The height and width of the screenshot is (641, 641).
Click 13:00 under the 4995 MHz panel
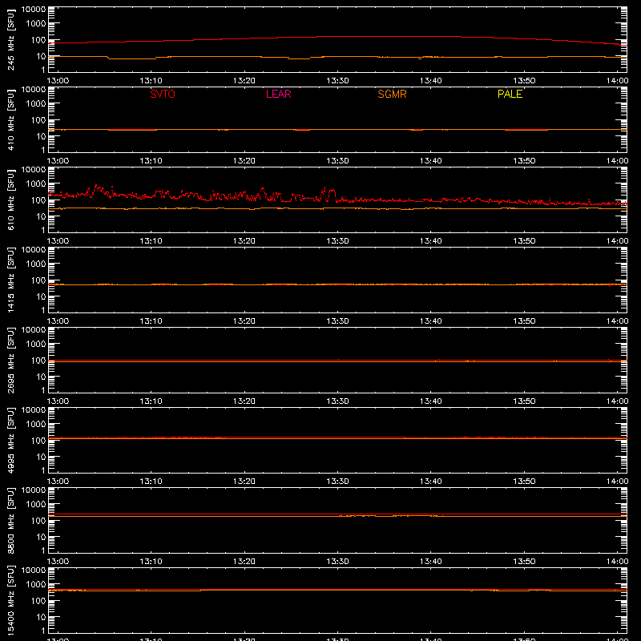(58, 482)
